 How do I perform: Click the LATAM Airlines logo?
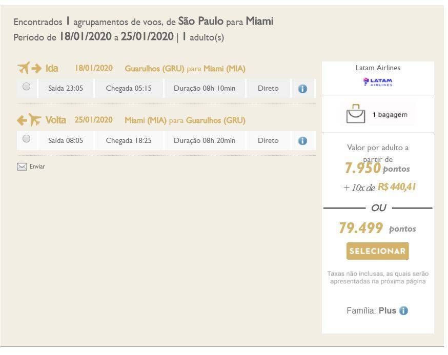377,82
